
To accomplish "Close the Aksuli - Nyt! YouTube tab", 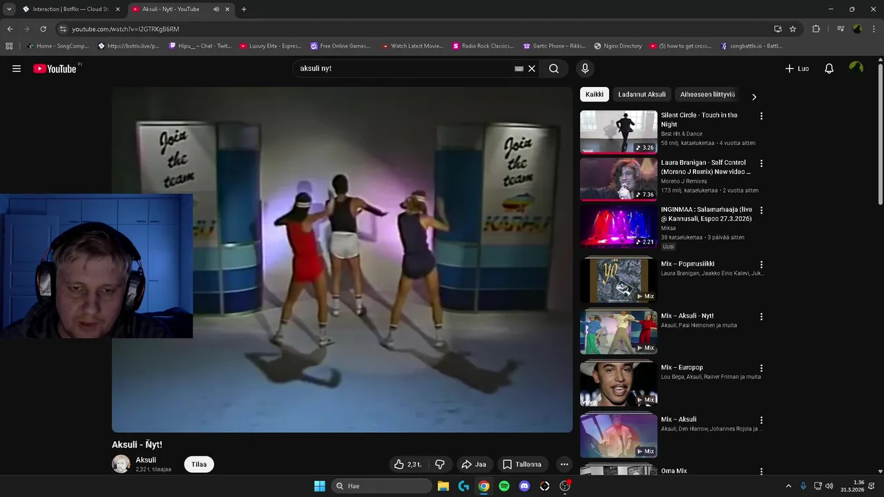I will point(227,9).
